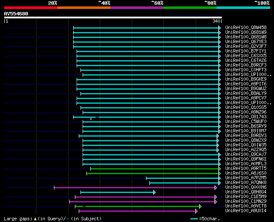Click the UniRef100_A9UXI4 text
This screenshot has width=274, height=222.
(x=246, y=211)
